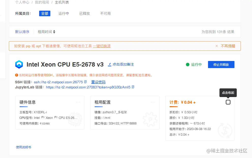Screen dimensions: 252x158
Task: Filter hosts by 已释放
Action: coord(84,13)
